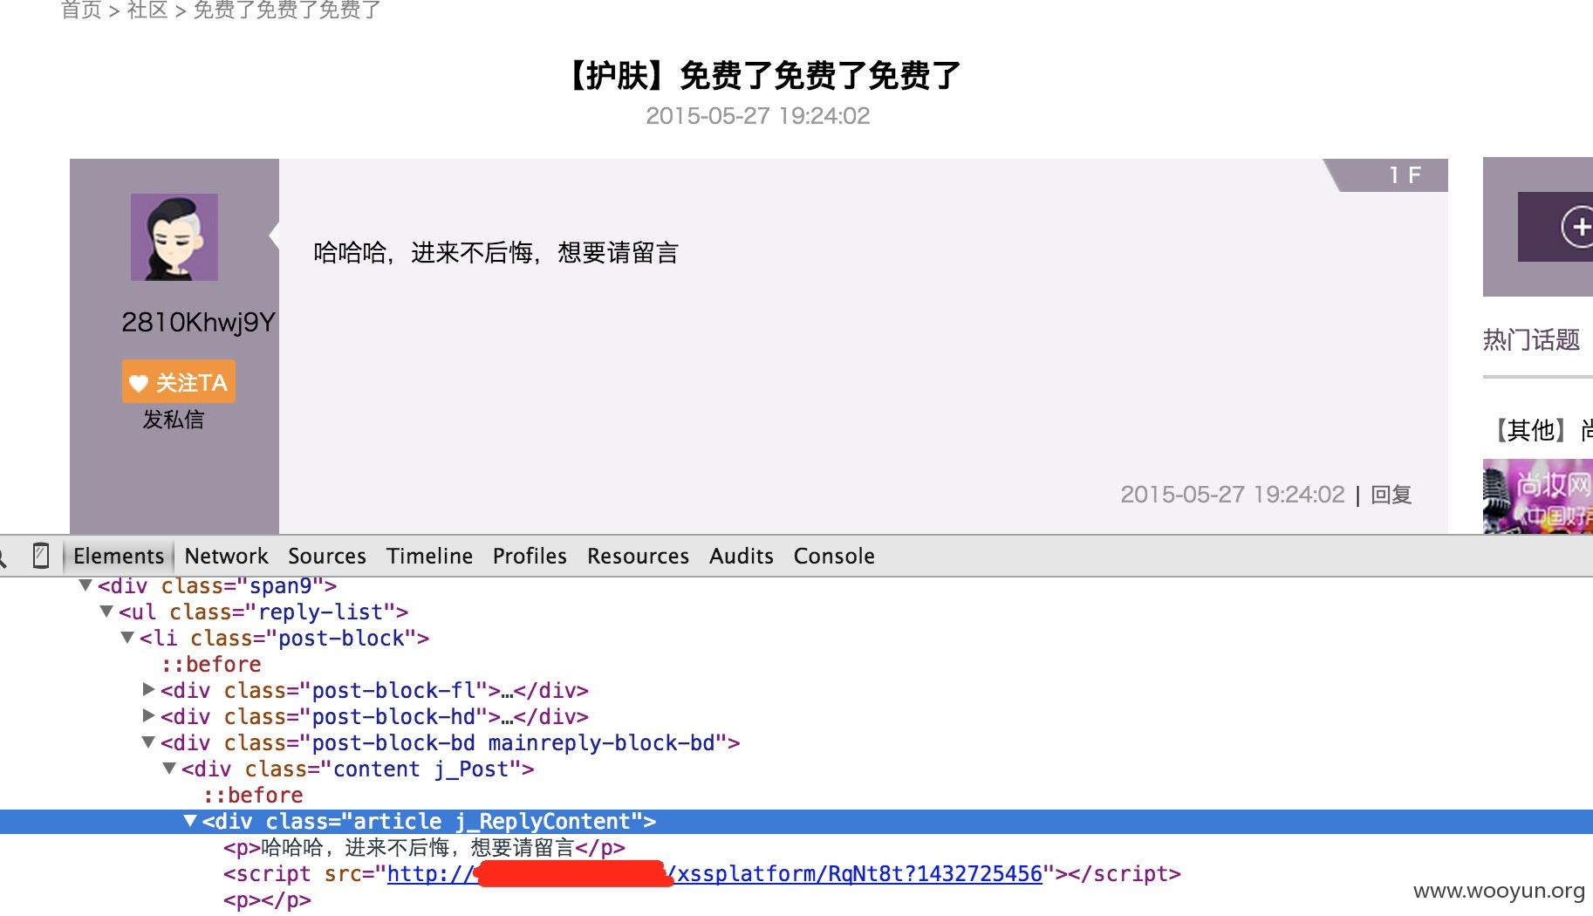The image size is (1593, 916).
Task: Open the user avatar of 2810Khwj9Y
Action: [x=174, y=237]
